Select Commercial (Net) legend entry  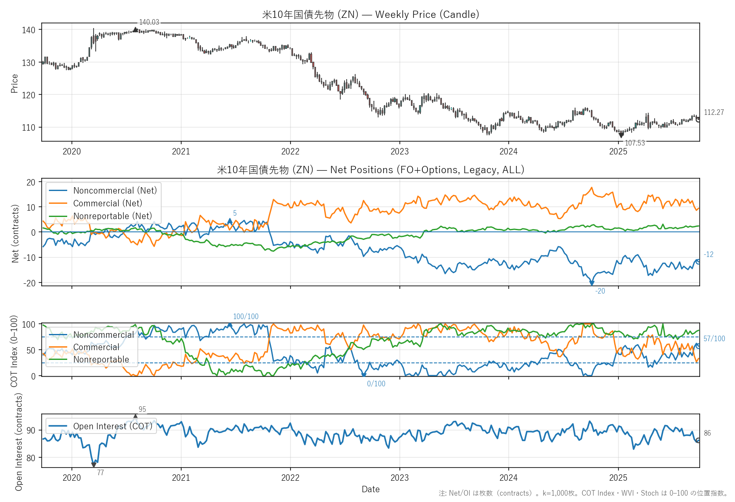click(108, 203)
